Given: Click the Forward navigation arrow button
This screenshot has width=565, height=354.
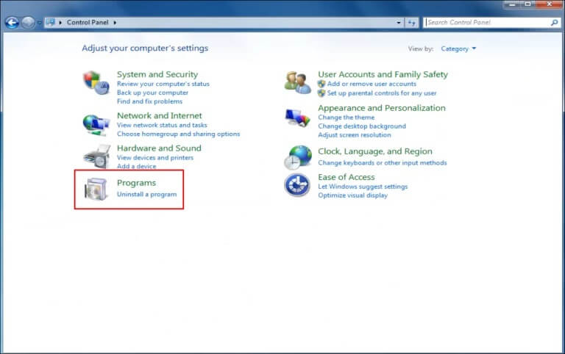Looking at the screenshot, I should click(28, 23).
